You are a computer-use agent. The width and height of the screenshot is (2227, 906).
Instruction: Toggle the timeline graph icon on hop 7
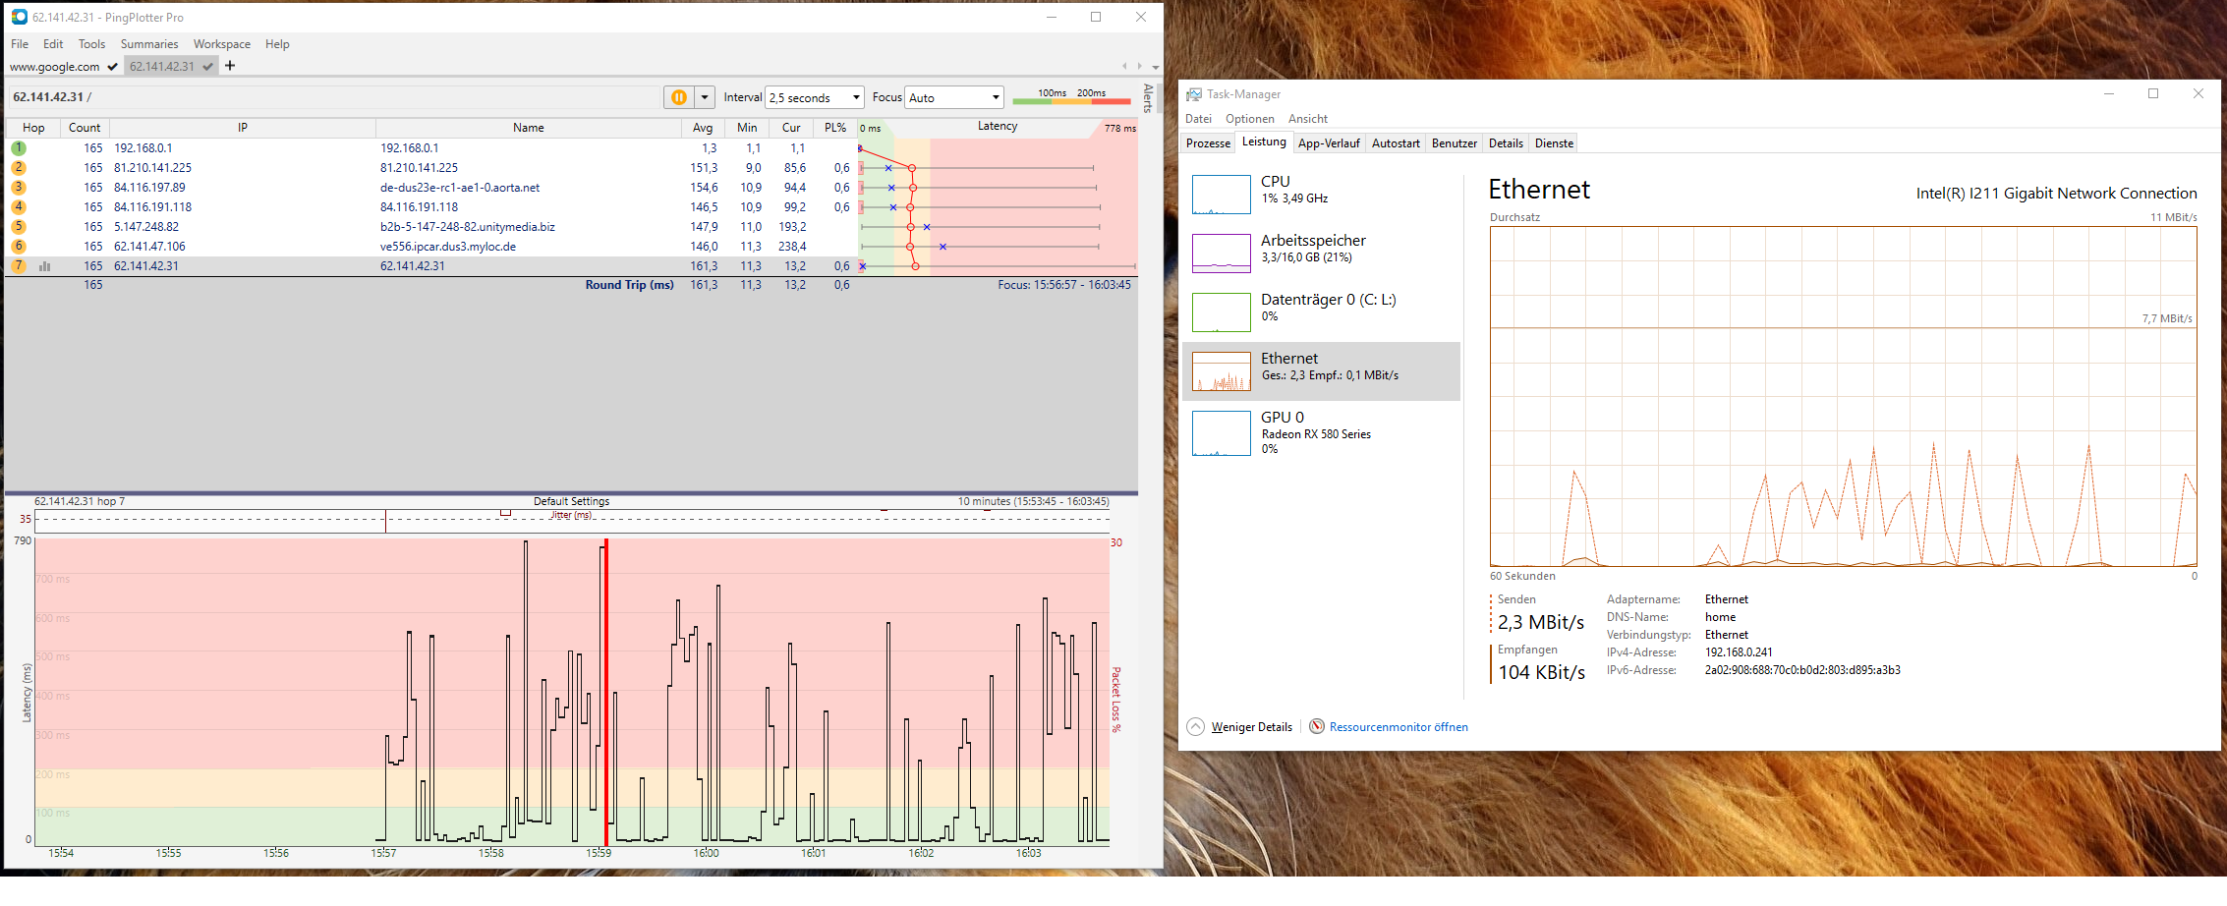[x=44, y=266]
